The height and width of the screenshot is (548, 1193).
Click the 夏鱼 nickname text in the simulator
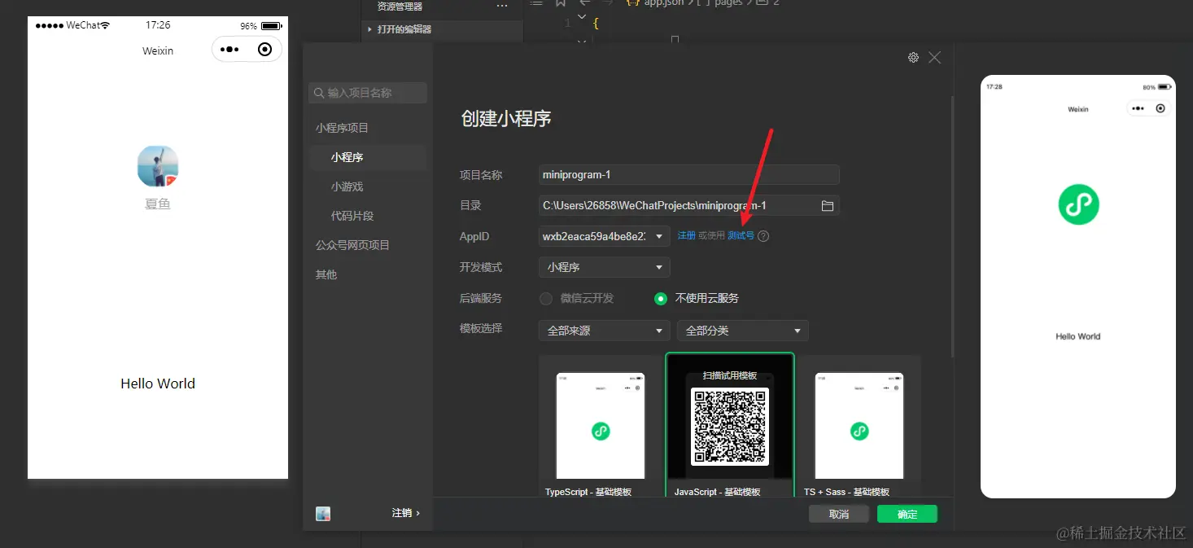point(158,204)
